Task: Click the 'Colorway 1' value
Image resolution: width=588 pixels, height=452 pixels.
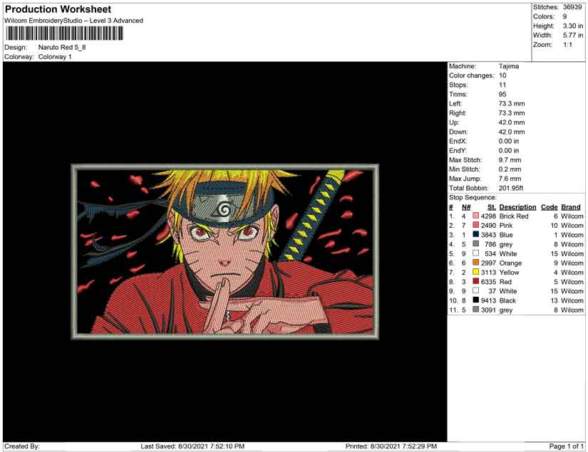Action: 55,57
